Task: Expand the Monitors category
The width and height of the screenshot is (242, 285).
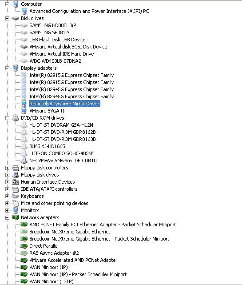Action: (7, 210)
